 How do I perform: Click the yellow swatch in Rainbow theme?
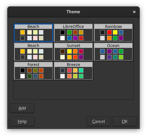[115, 32]
